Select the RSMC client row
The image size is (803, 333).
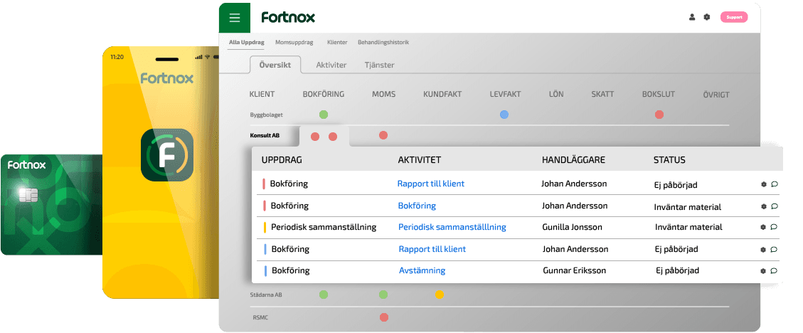(x=260, y=317)
